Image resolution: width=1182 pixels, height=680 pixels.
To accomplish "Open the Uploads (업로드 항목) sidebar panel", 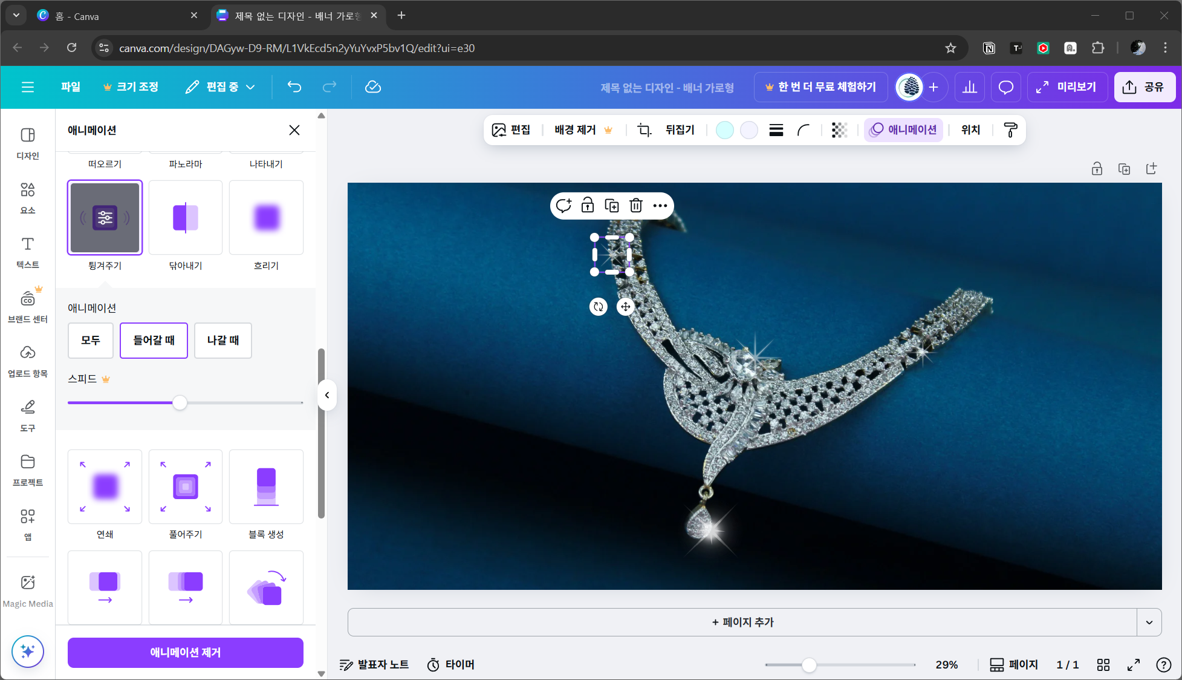I will [28, 361].
